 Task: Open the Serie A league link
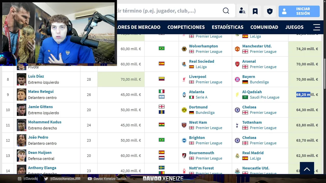(x=201, y=97)
